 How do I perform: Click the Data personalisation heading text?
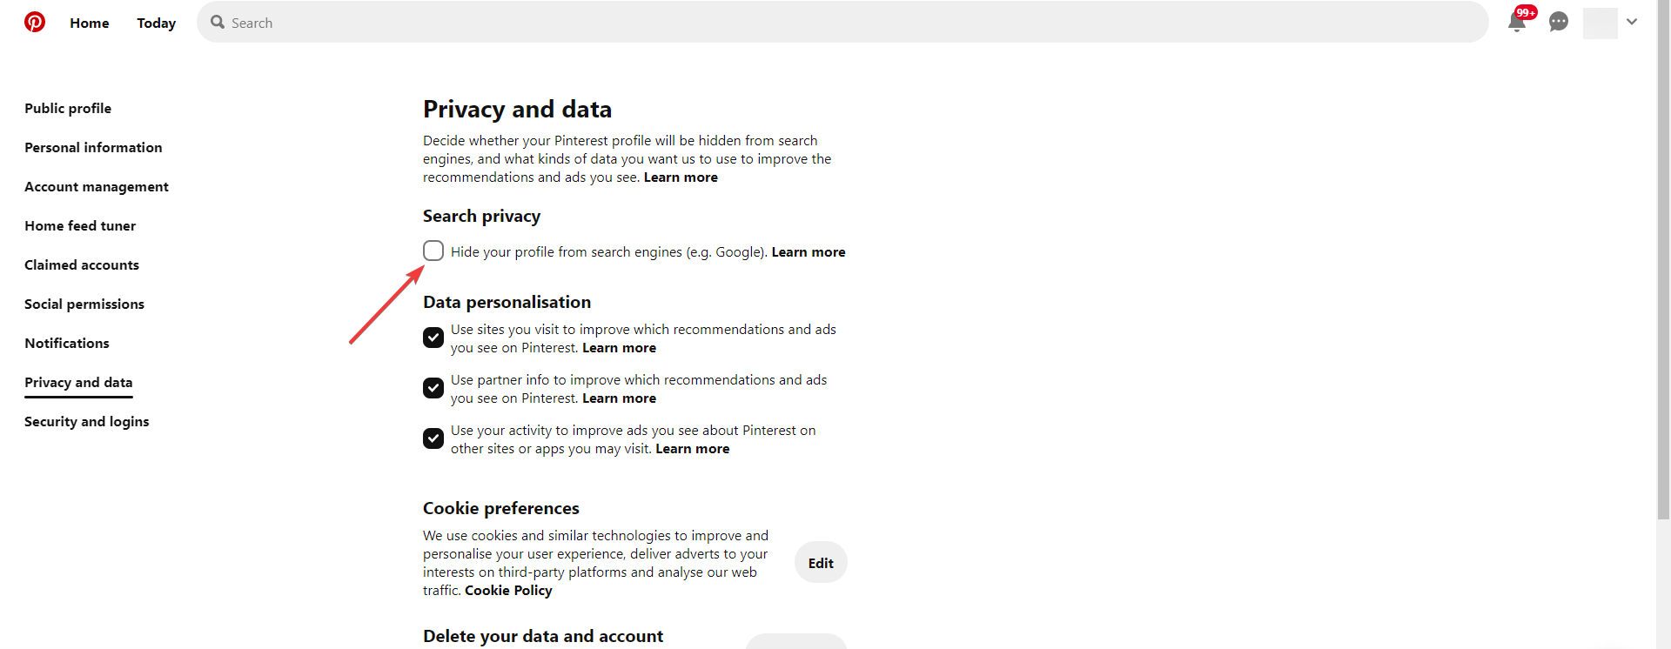[507, 302]
